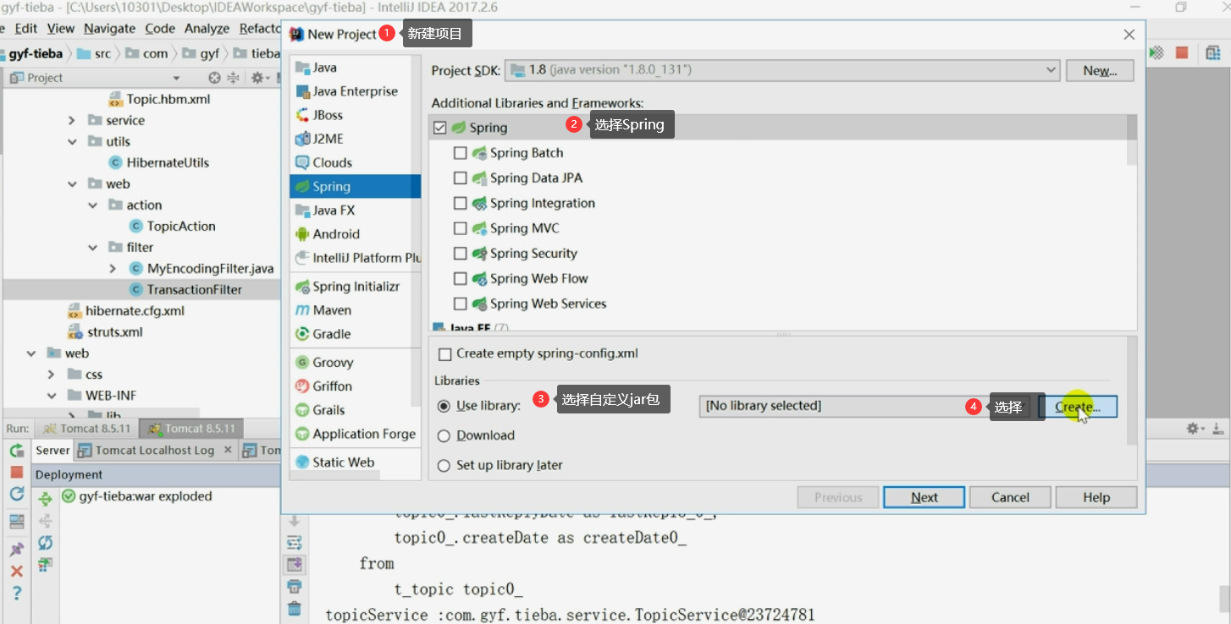Image resolution: width=1231 pixels, height=624 pixels.
Task: Click the green deploy all icon beside Deployment list
Action: [x=46, y=499]
